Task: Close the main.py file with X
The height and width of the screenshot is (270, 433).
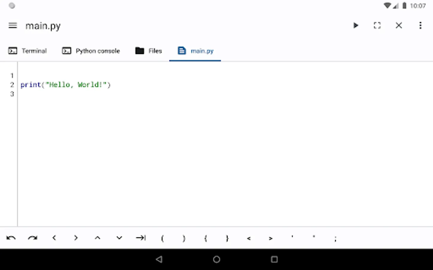Action: (399, 25)
